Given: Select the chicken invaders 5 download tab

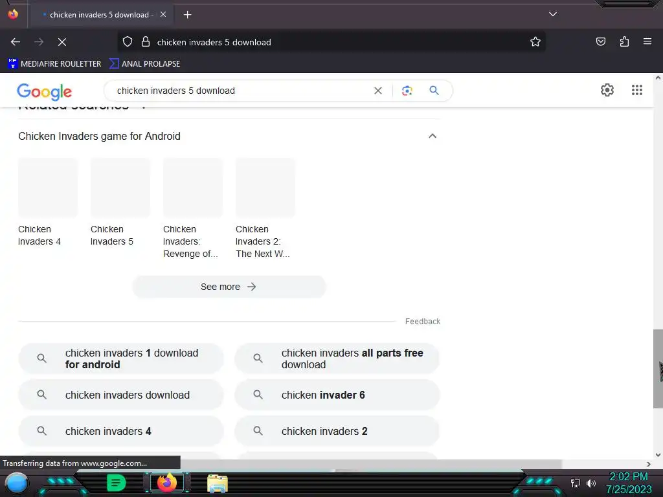Looking at the screenshot, I should click(100, 15).
